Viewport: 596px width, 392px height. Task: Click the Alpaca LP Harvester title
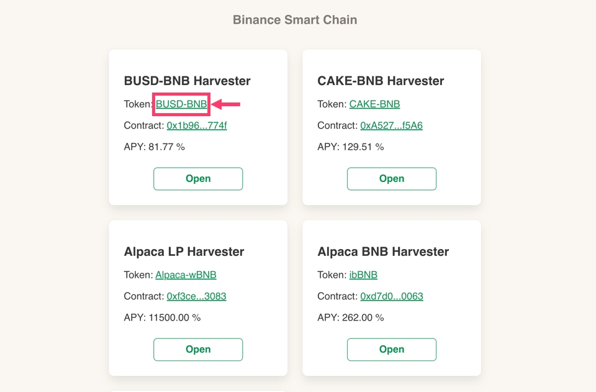pyautogui.click(x=184, y=252)
